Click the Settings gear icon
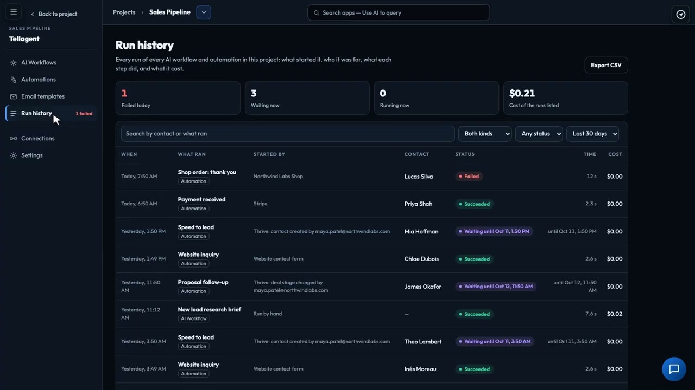The width and height of the screenshot is (695, 390). [14, 155]
